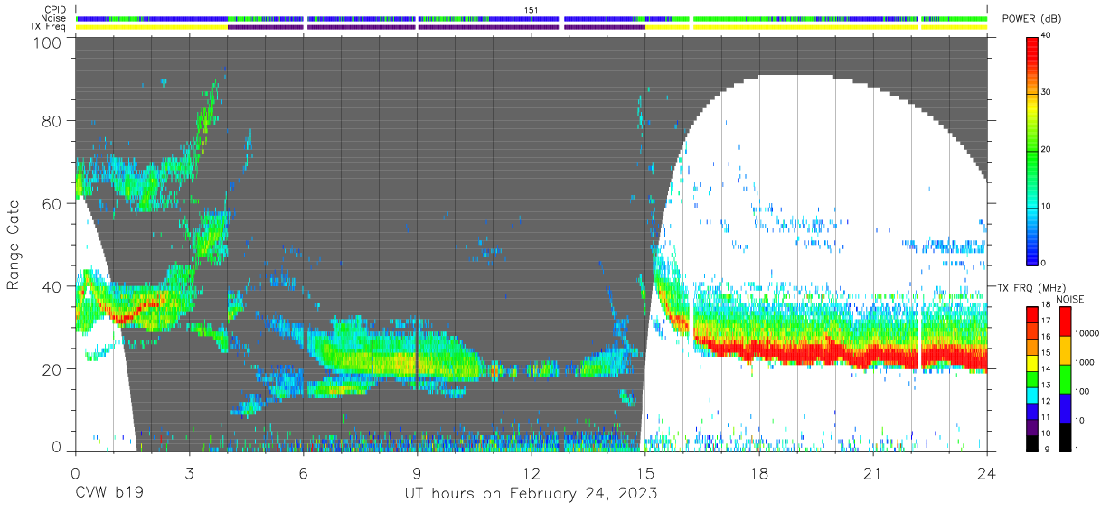Image resolution: width=1110 pixels, height=512 pixels.
Task: Click the TX Freq row label at top
Action: [x=49, y=26]
